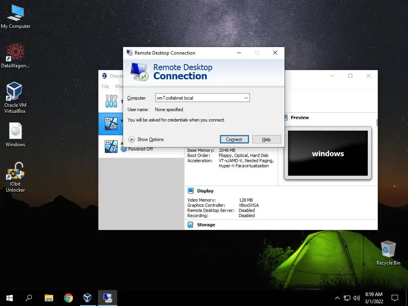
Task: Click the volume speaker tray icon
Action: click(357, 298)
